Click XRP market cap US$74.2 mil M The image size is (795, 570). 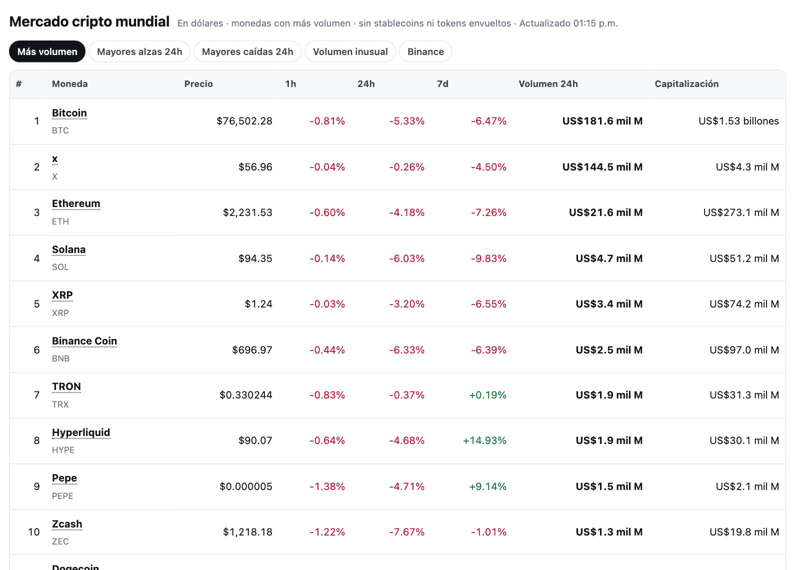[x=744, y=304]
